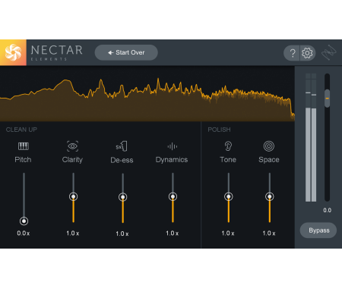Click the De-ess label
342x288 pixels.
122,160
